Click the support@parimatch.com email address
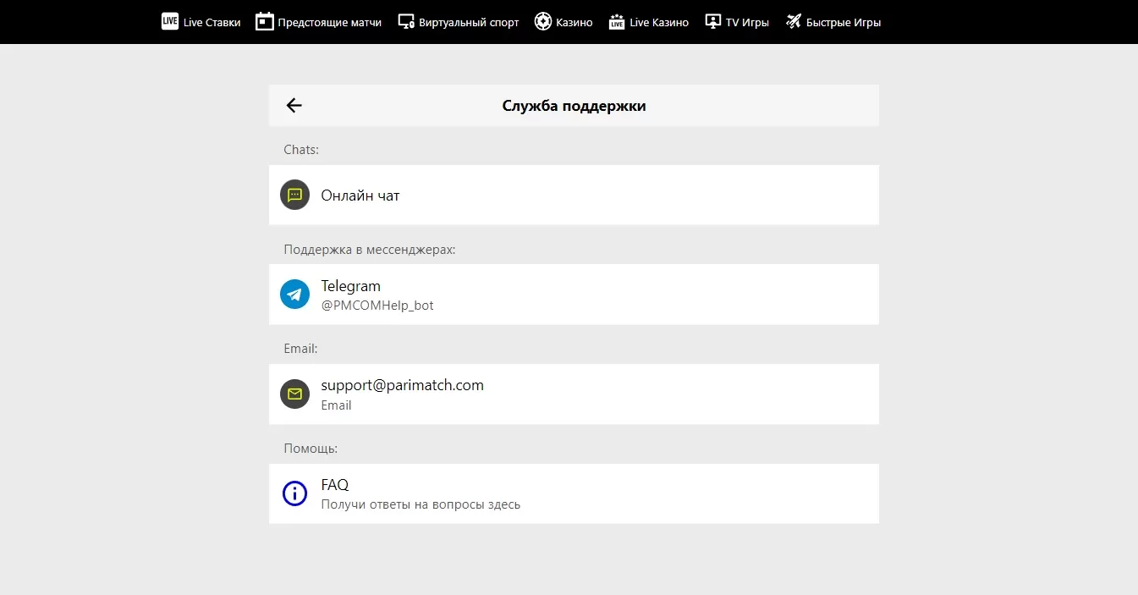1138x595 pixels. click(x=402, y=385)
